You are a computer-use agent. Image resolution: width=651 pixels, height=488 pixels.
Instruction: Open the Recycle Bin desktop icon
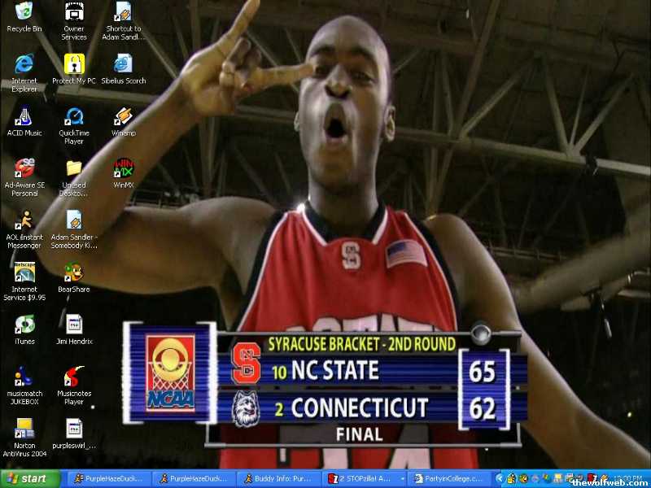point(24,12)
